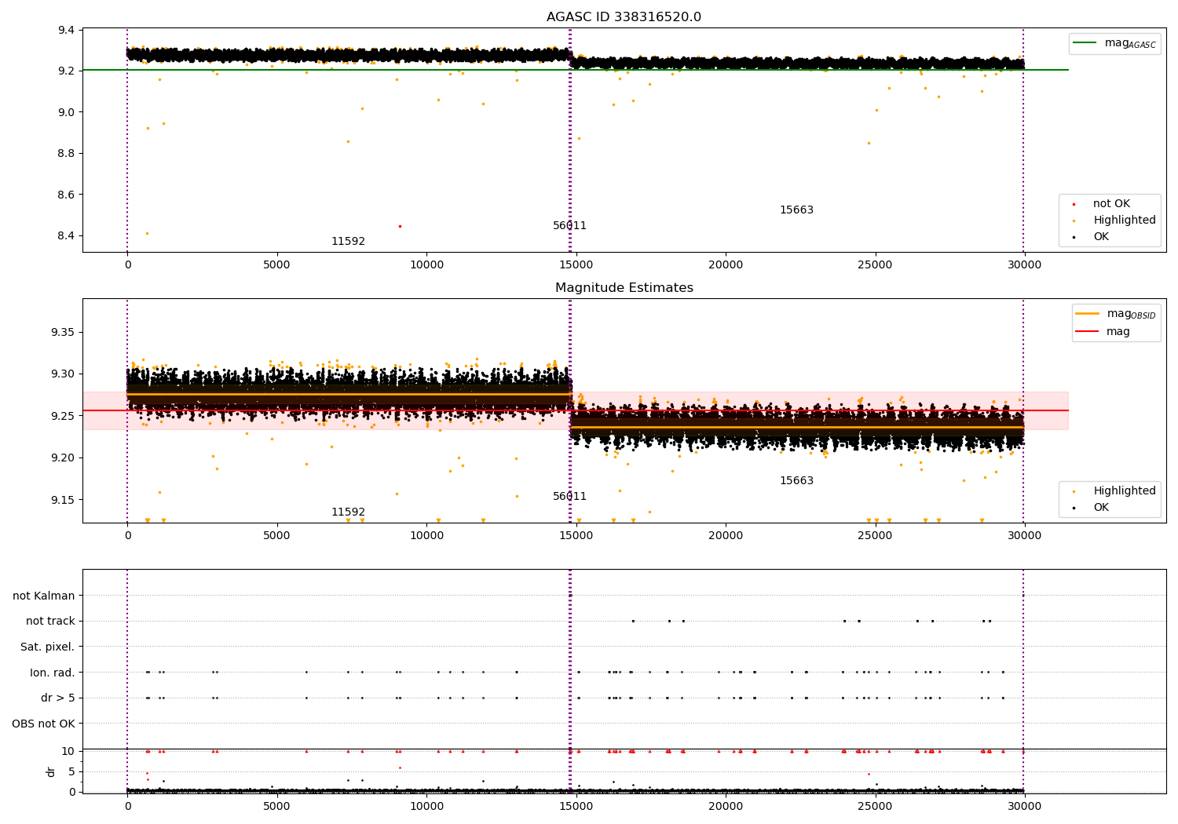Click x-axis tick '10000' under Magnitude Estimates plot

[426, 536]
